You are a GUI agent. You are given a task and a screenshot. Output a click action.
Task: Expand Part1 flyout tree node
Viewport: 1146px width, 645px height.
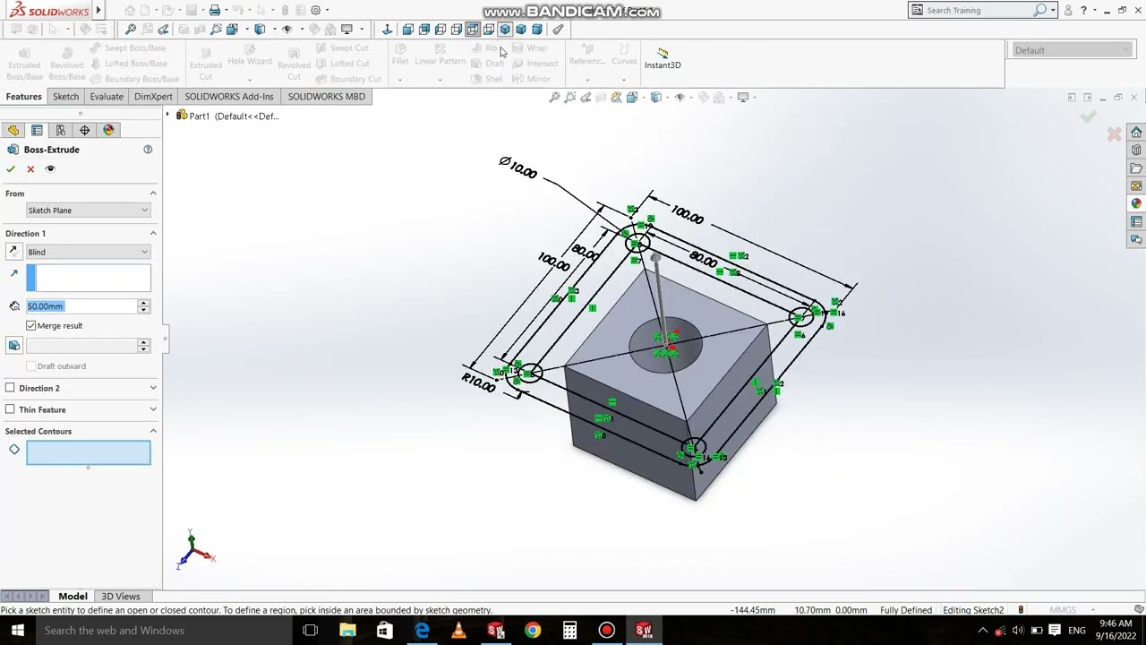[167, 116]
